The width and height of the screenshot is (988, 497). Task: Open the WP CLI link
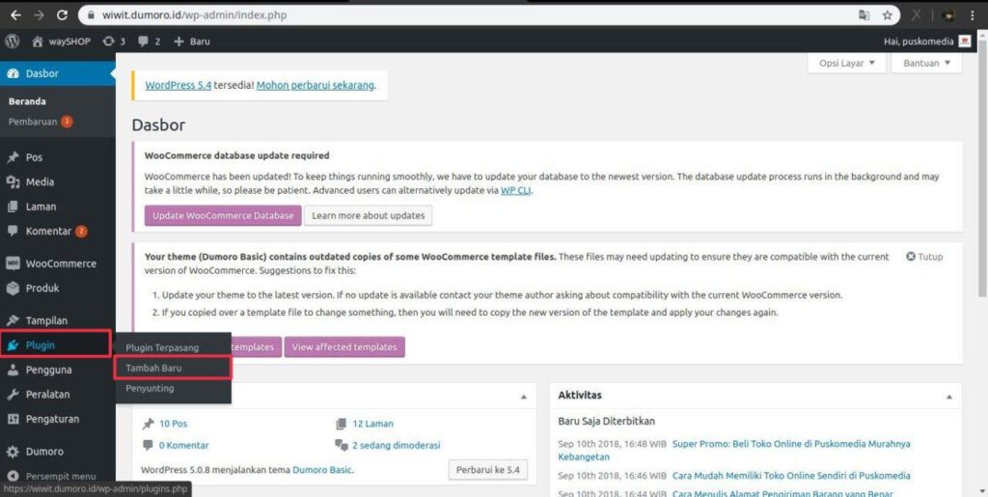click(515, 190)
